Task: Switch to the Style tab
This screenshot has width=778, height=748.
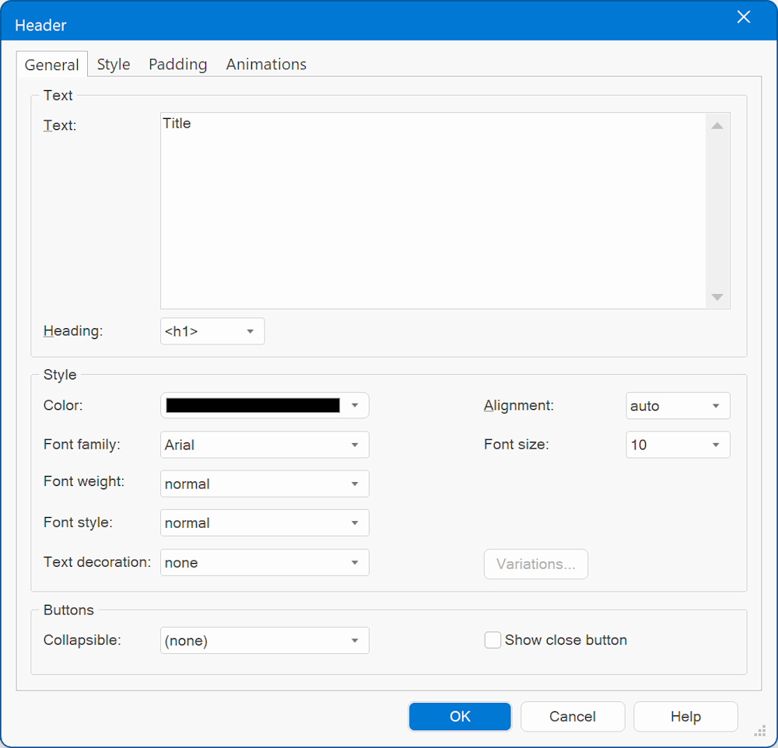Action: point(114,65)
